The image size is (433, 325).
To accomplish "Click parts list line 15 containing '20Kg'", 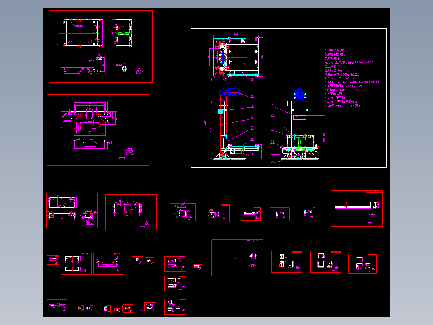I will [343, 106].
